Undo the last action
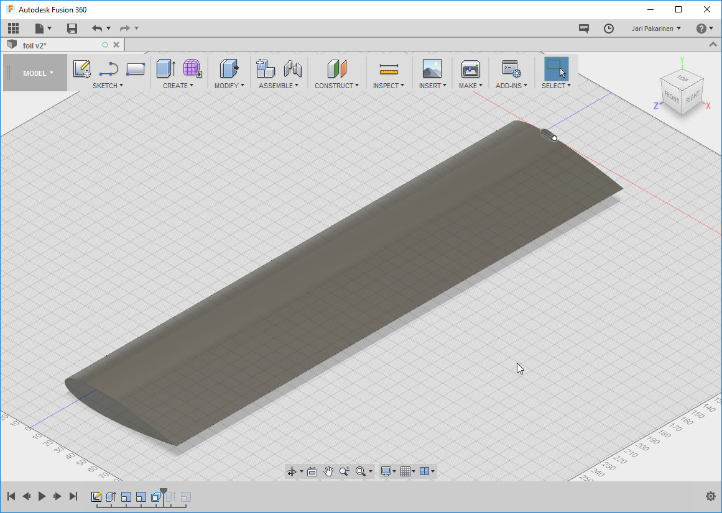The image size is (722, 513). pos(96,29)
